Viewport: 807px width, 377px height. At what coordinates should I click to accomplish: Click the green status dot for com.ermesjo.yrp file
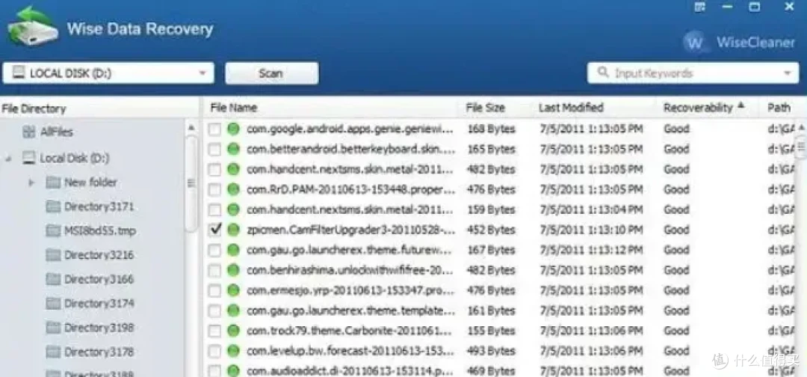click(x=234, y=290)
